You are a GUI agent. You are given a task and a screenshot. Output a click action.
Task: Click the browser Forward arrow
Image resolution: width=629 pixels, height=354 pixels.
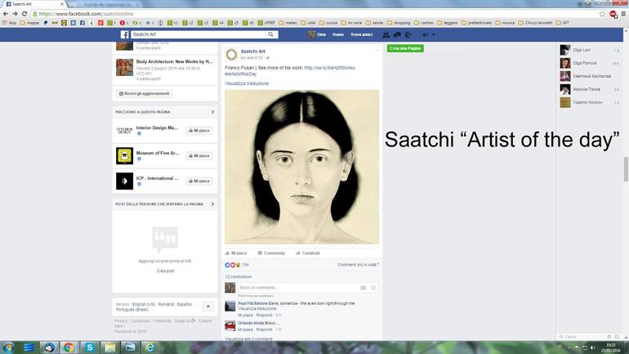pos(15,14)
